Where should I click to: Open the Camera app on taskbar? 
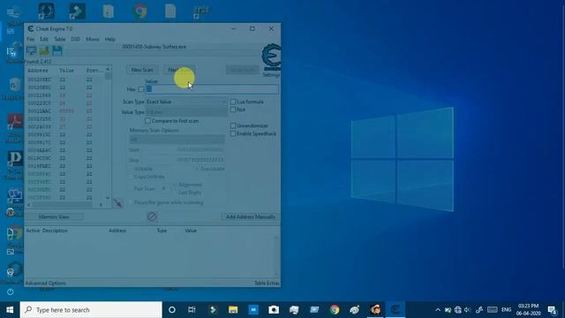click(x=274, y=310)
